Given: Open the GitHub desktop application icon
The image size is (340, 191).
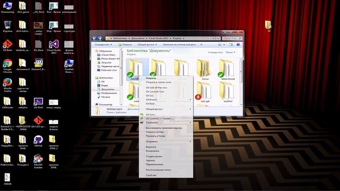Looking at the screenshot, I should pos(38,141).
